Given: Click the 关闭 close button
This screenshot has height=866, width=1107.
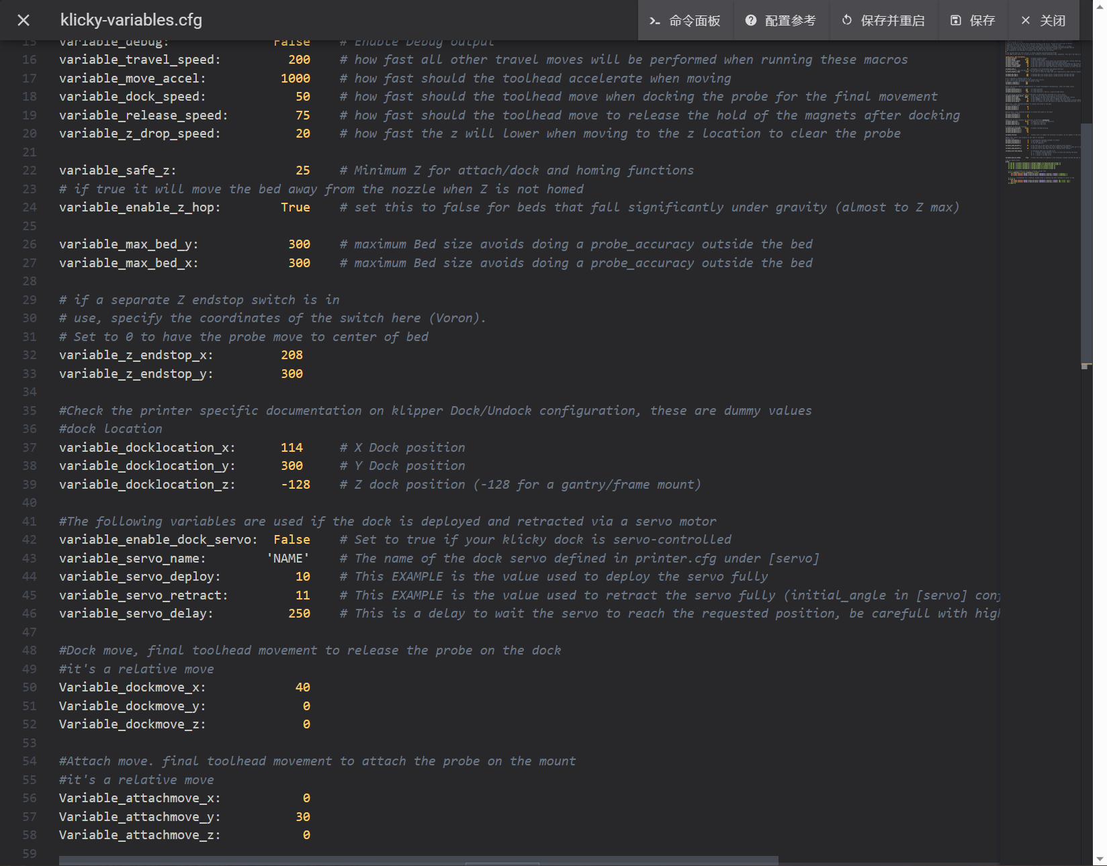Looking at the screenshot, I should (1044, 21).
